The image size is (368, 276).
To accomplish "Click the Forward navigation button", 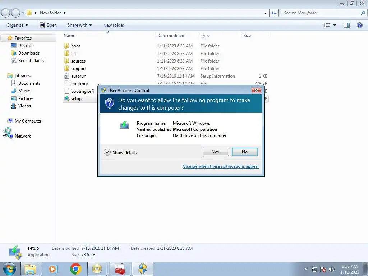I will 15,13.
